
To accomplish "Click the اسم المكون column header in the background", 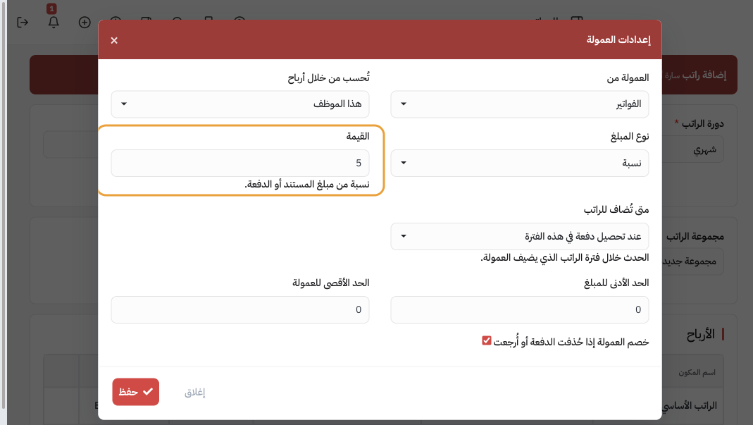I will click(697, 373).
